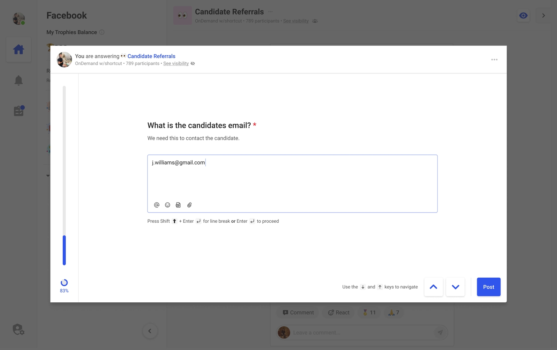Open notifications via the bell icon
The image size is (557, 350).
pyautogui.click(x=18, y=80)
